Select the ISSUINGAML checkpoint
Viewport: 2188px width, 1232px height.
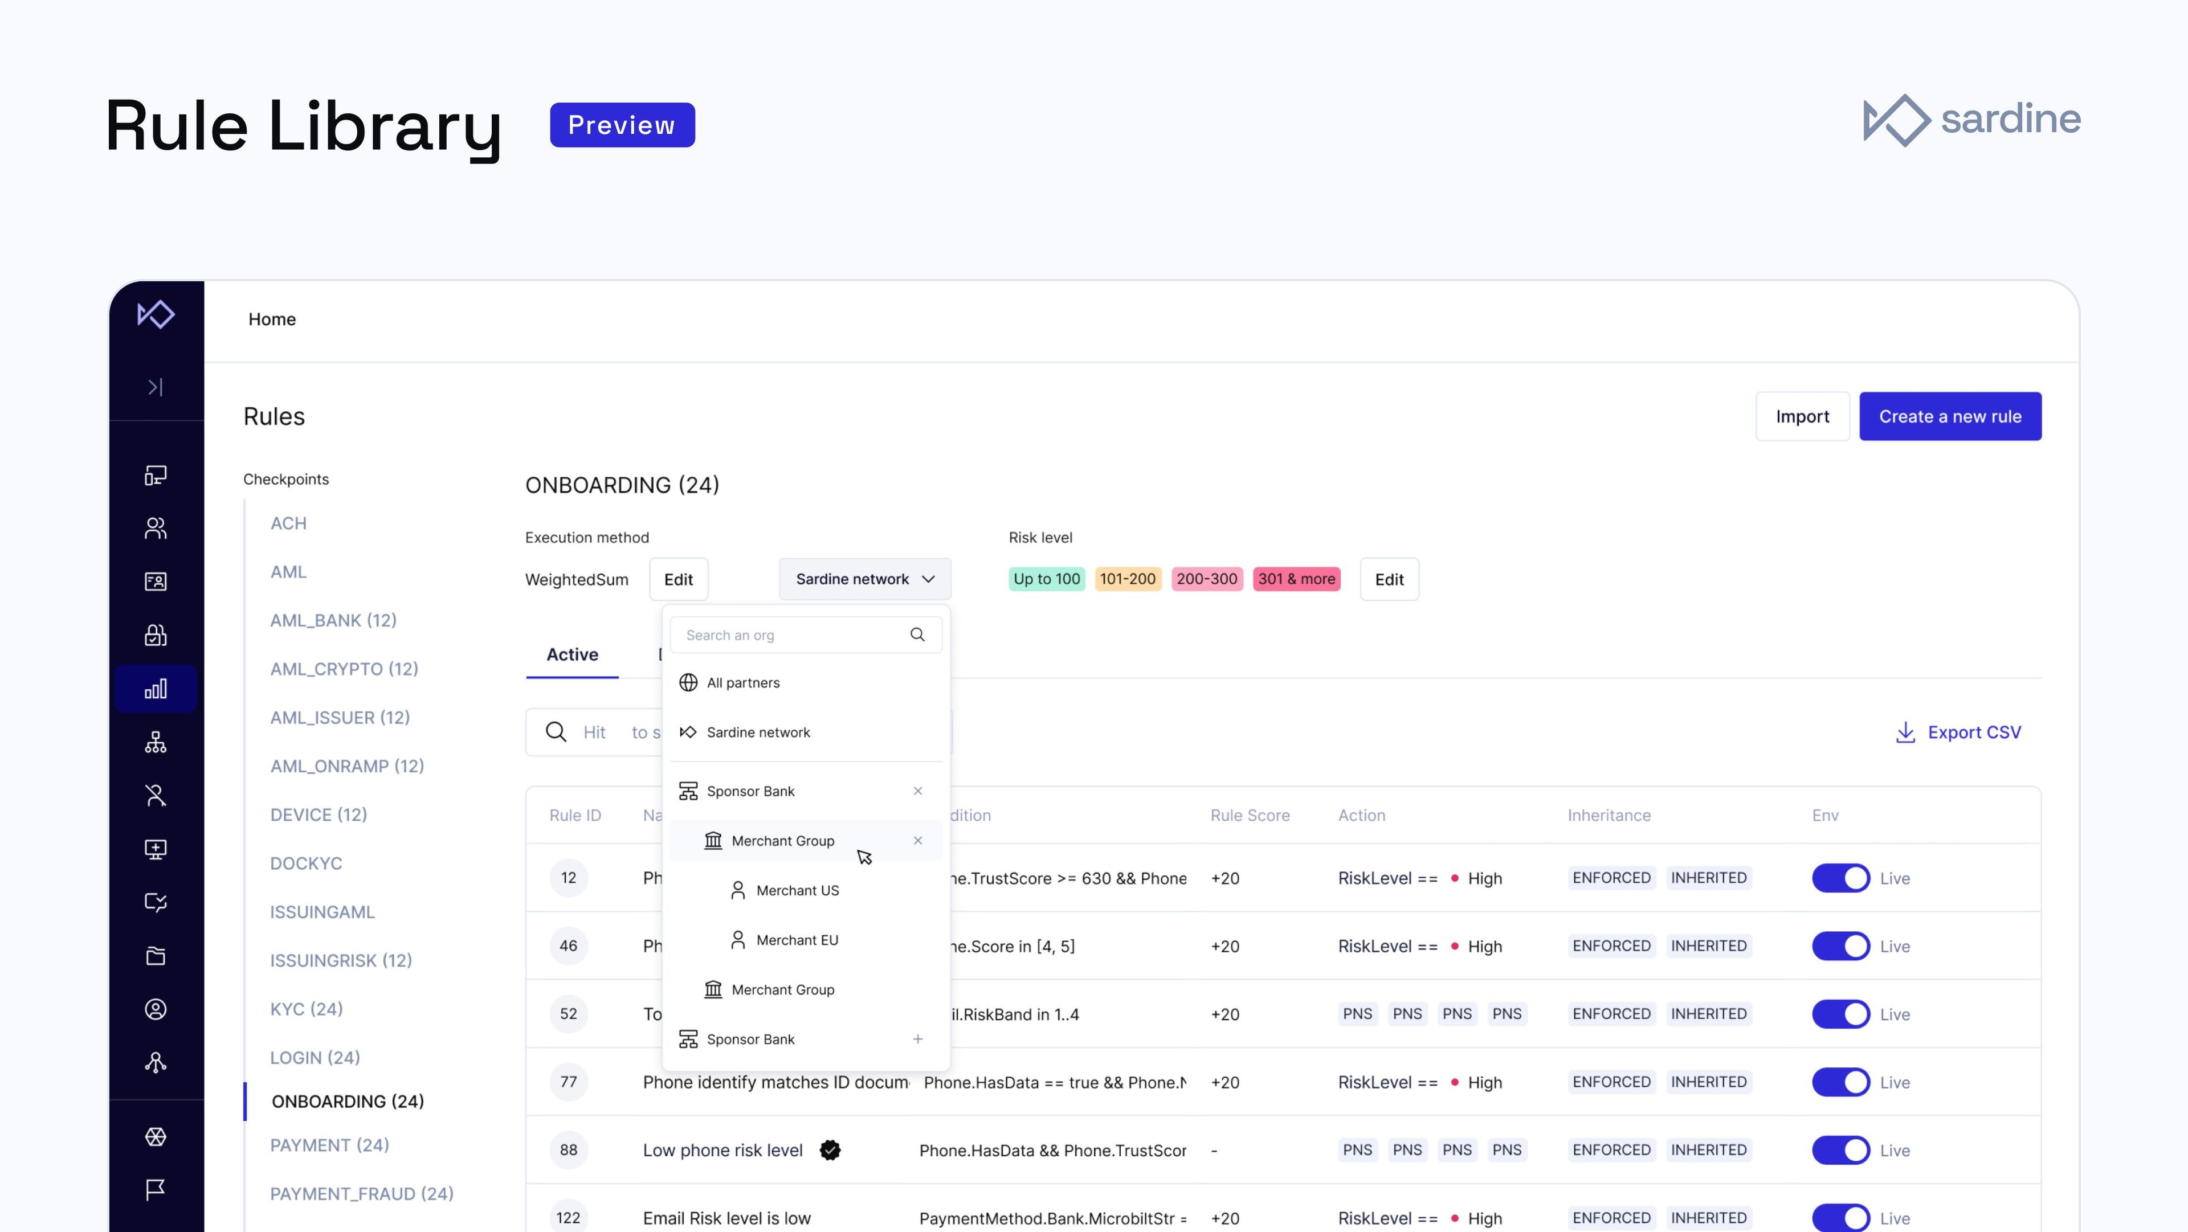point(322,912)
